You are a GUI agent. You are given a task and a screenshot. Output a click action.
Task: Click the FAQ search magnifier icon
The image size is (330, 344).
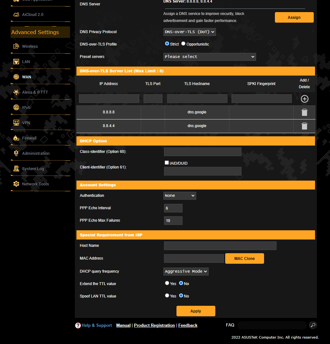tap(313, 325)
